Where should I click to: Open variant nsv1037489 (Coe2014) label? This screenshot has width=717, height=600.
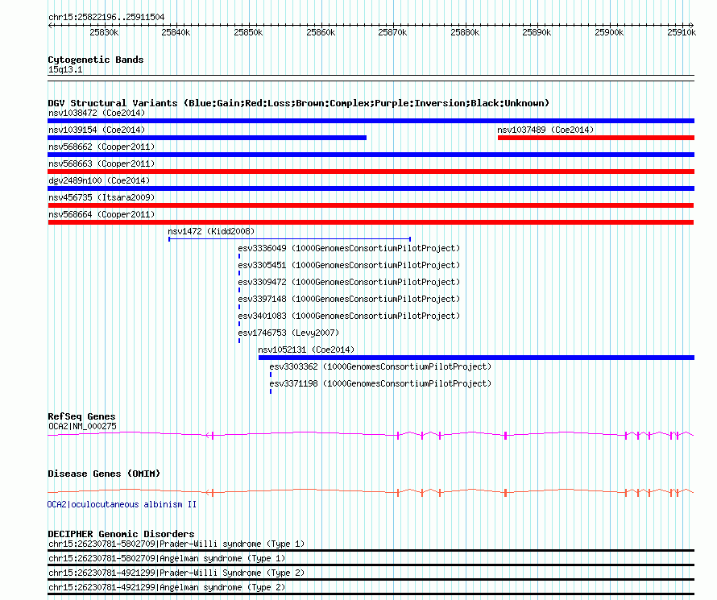pos(545,130)
